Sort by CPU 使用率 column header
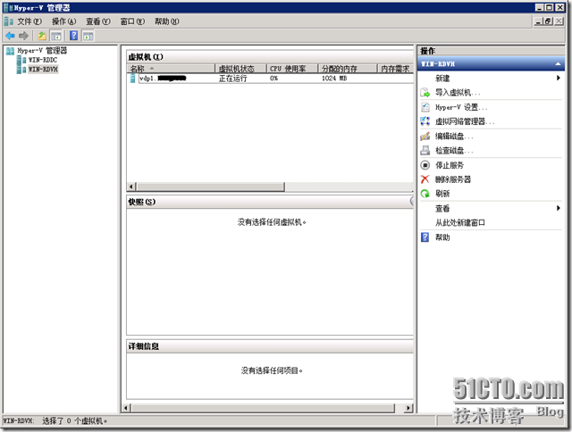The width and height of the screenshot is (572, 432). point(292,69)
